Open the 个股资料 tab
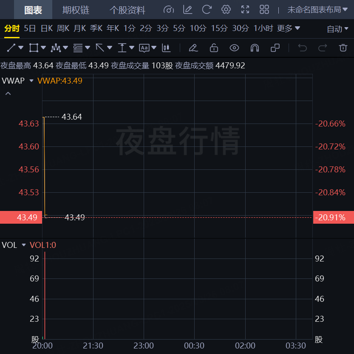The height and width of the screenshot is (354, 354). tap(127, 10)
